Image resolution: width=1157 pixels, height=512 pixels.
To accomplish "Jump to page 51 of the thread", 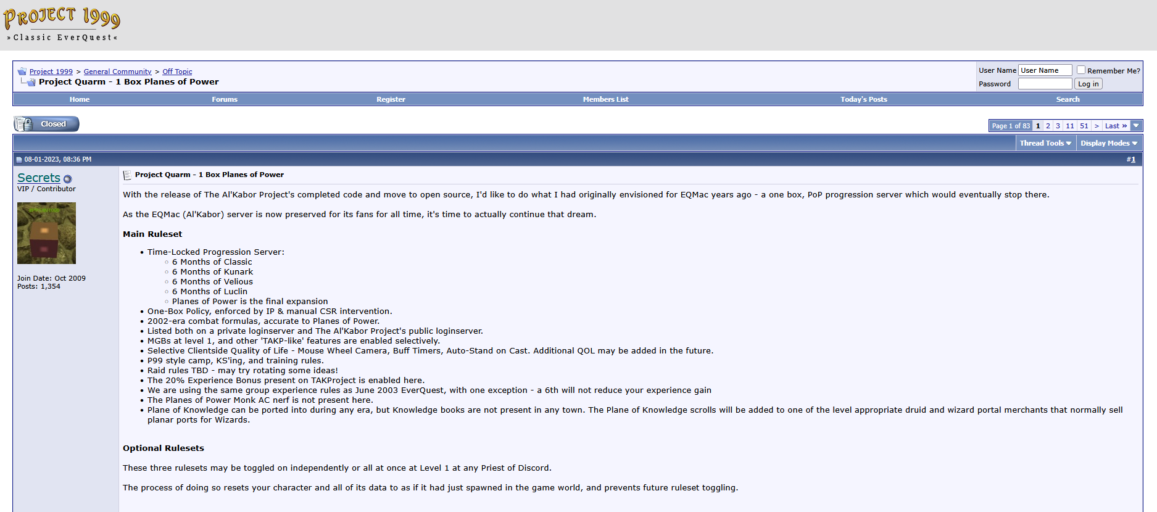I will click(1084, 126).
